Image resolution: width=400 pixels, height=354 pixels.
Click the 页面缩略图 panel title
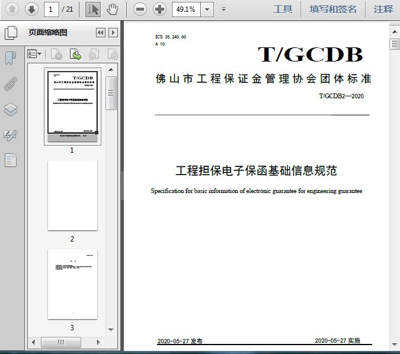point(48,33)
